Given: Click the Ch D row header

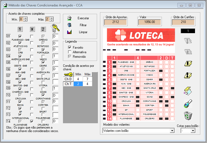Looking at the screenshot, I should (68, 79).
